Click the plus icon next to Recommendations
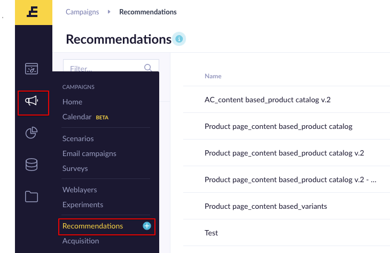The width and height of the screenshot is (390, 253). point(147,226)
